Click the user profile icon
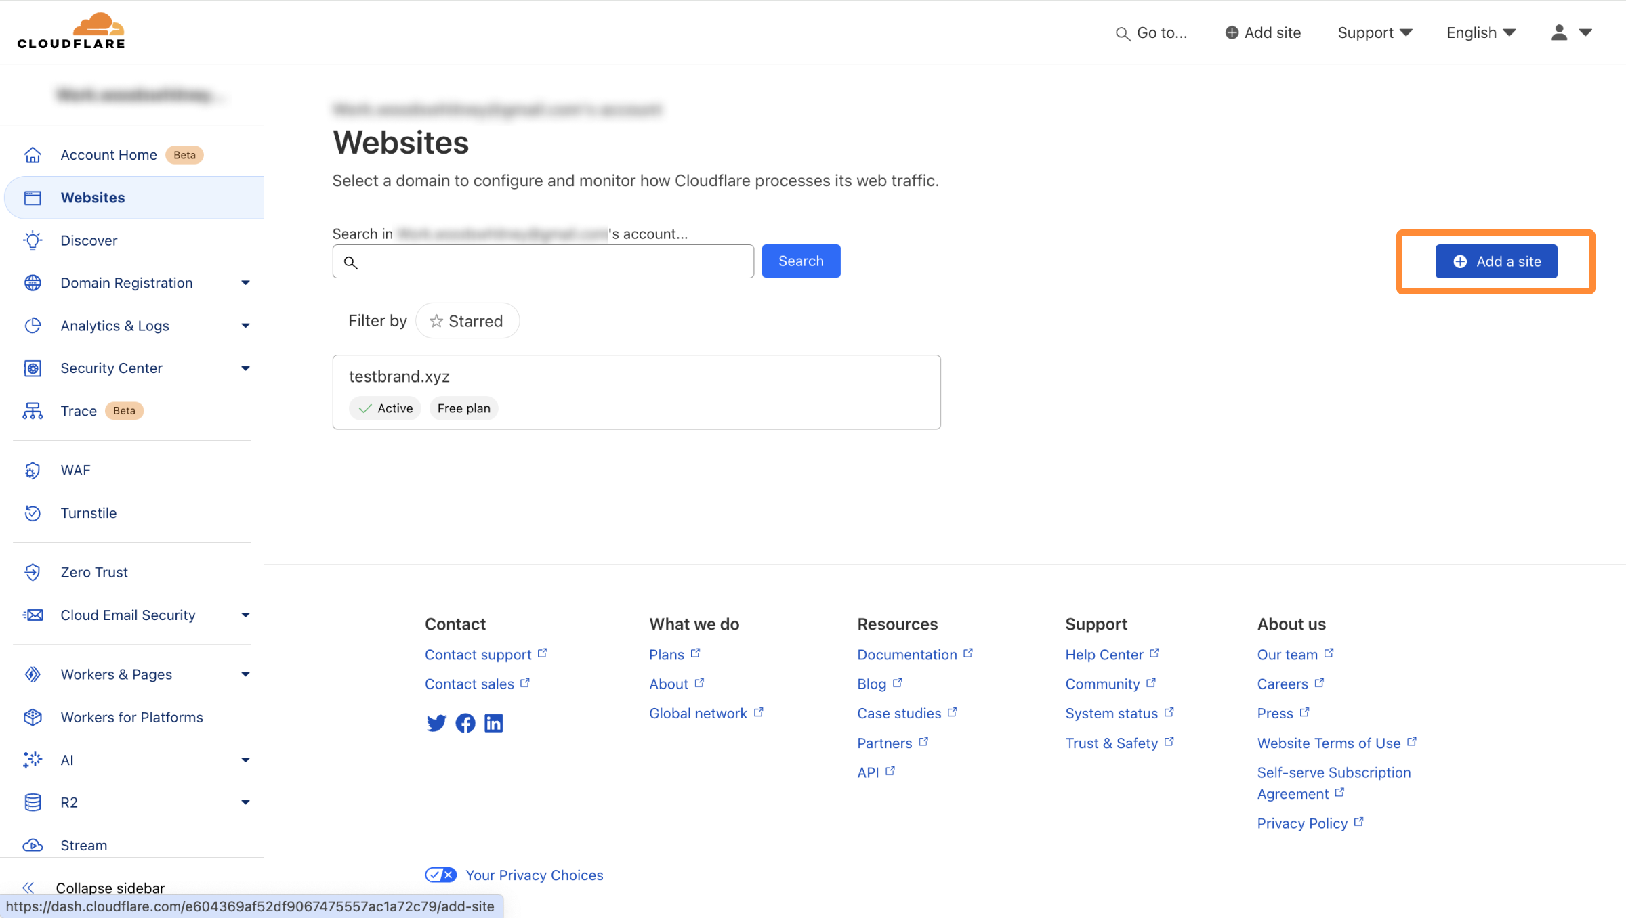Viewport: 1626px width, 918px height. pyautogui.click(x=1559, y=32)
